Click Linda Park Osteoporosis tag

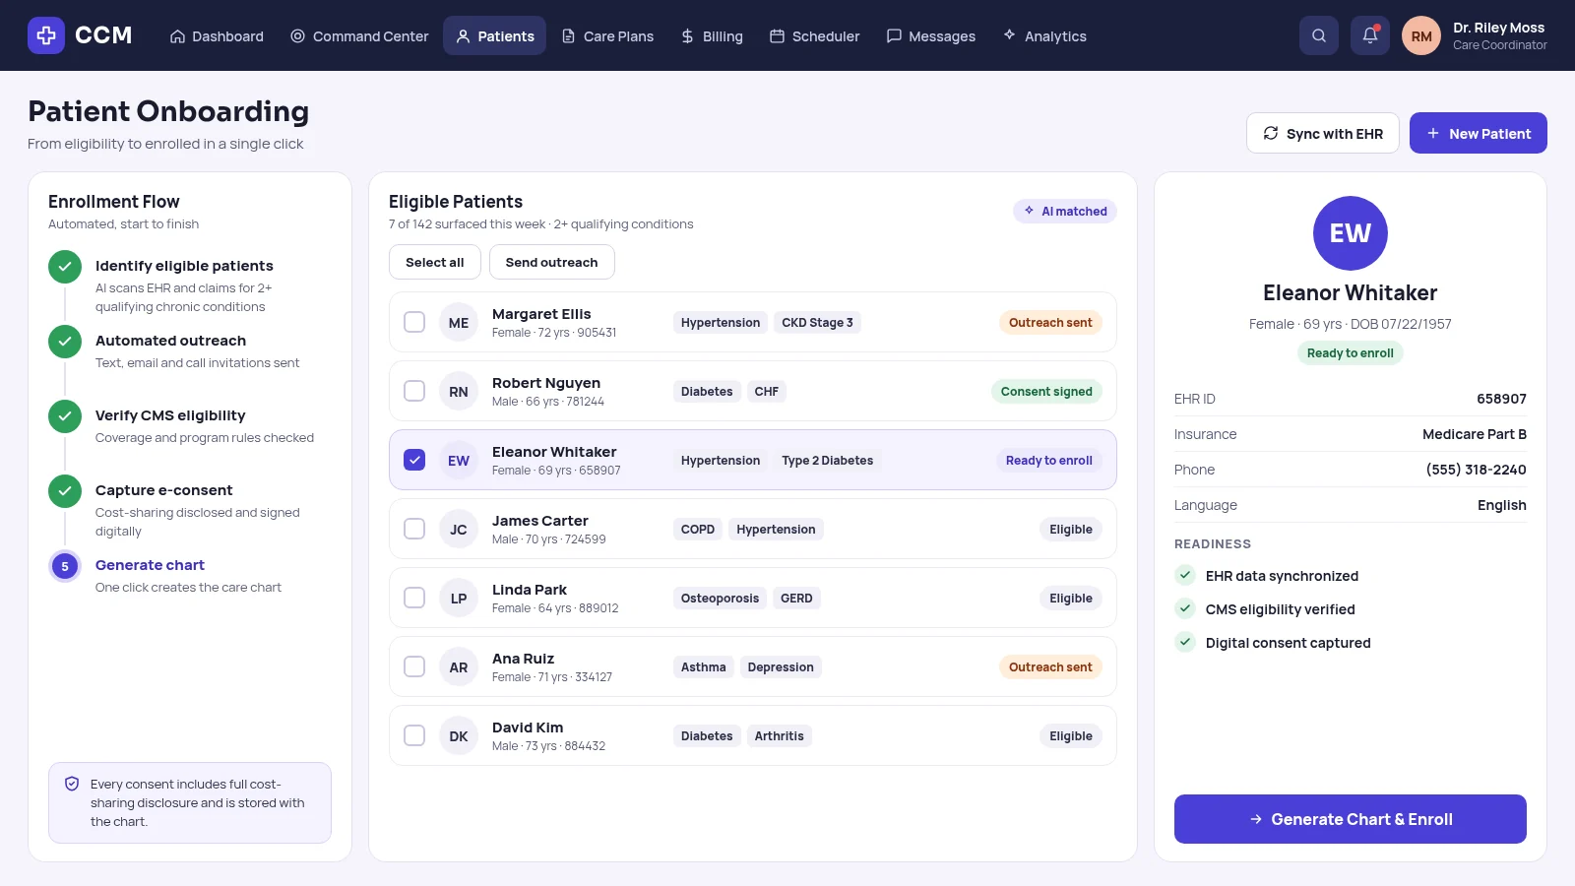coord(720,598)
